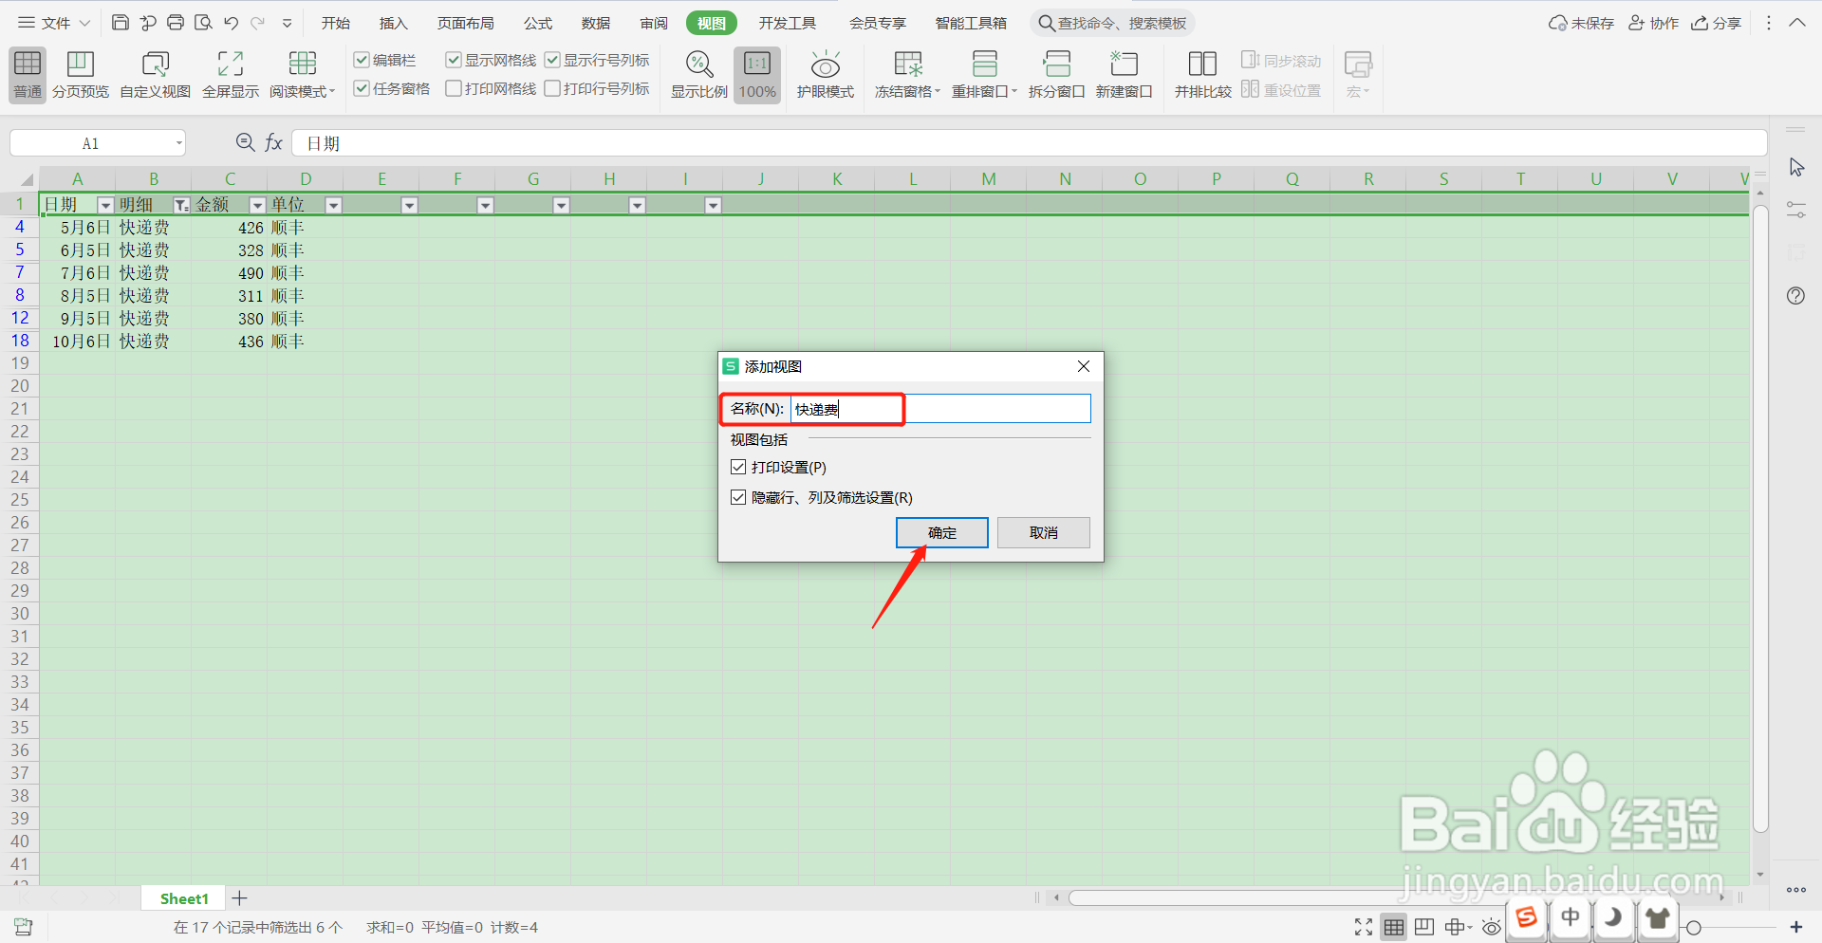Toggle the formula bar checkbox (编辑栏)
This screenshot has height=943, width=1822.
[x=362, y=60]
